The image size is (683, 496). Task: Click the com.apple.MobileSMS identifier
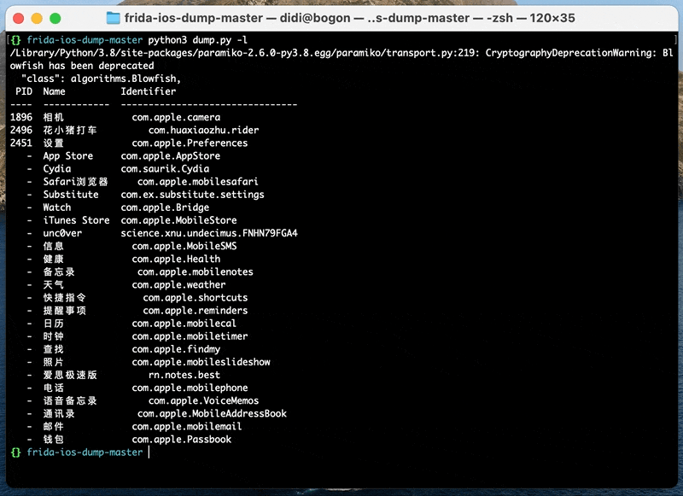pos(184,246)
